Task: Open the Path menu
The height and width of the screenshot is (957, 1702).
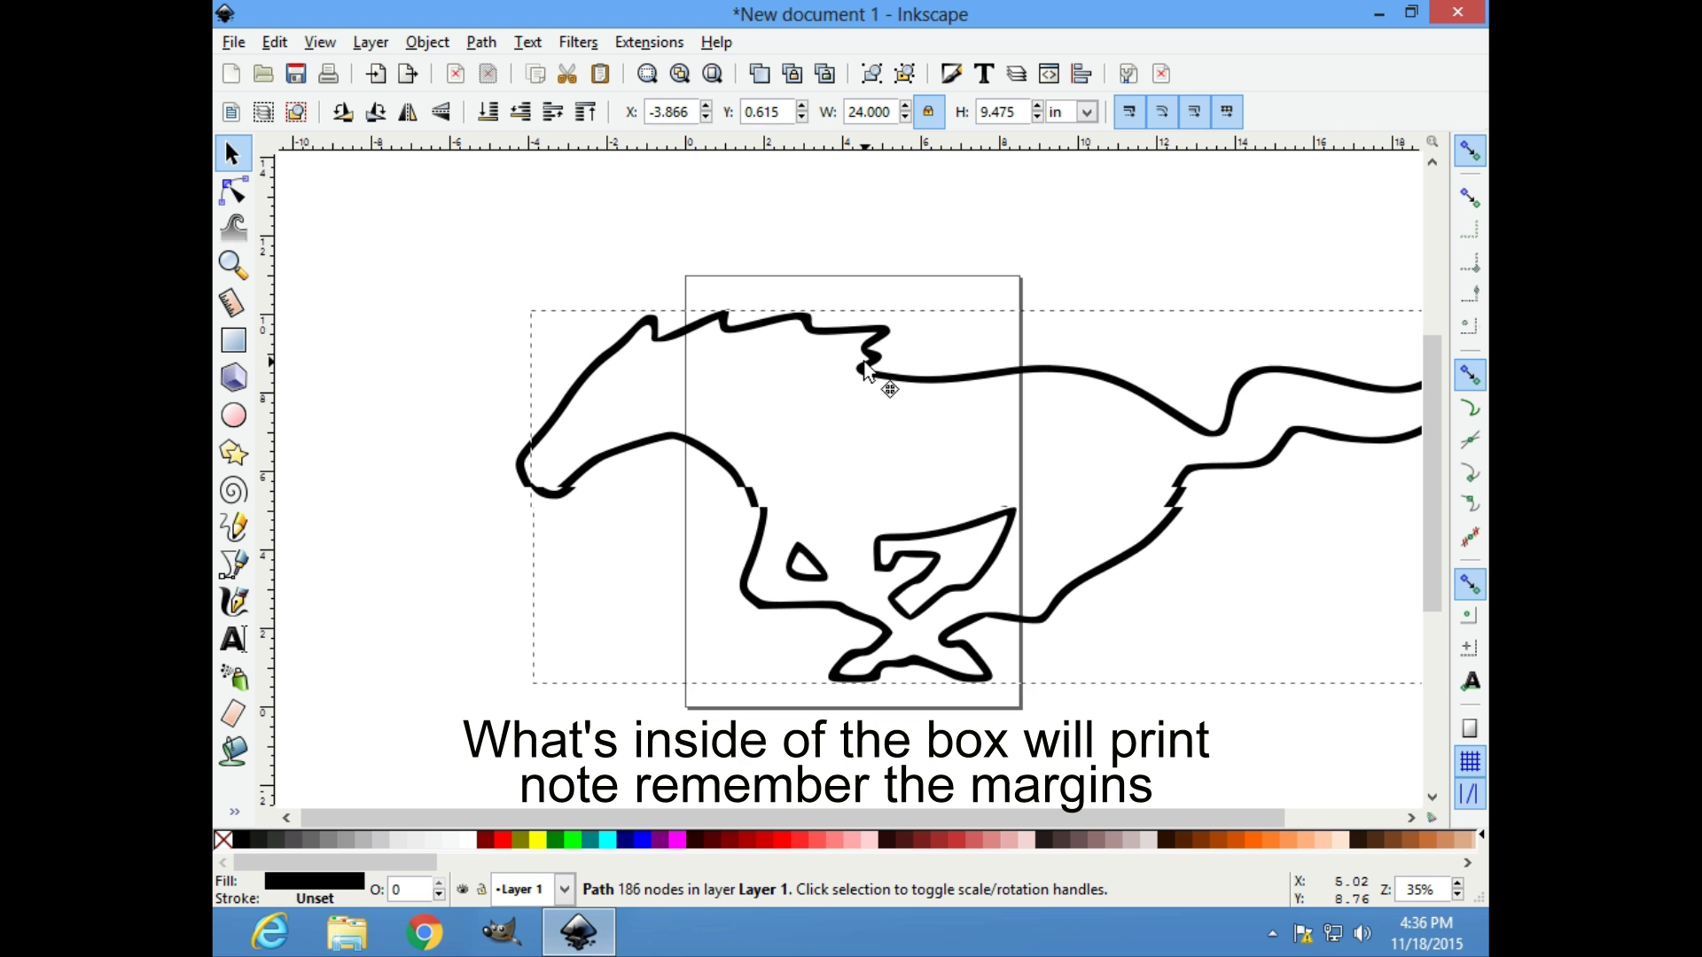Action: 481,42
